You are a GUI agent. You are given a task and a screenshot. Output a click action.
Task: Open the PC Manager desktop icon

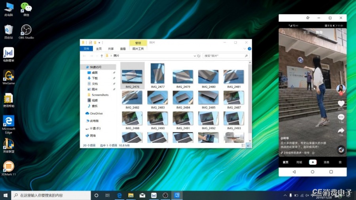(x=9, y=55)
